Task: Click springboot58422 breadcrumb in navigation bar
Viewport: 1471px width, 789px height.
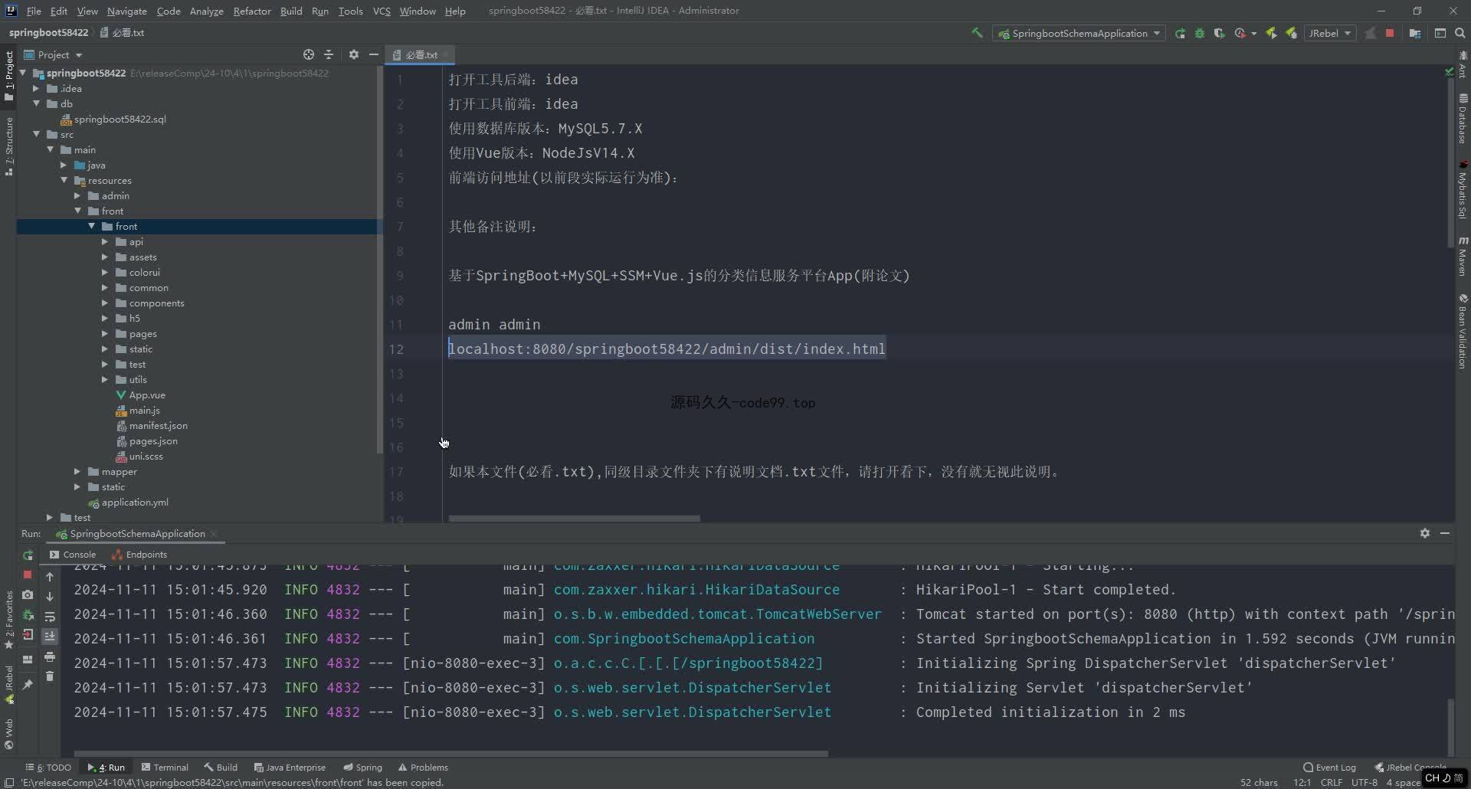Action: click(x=48, y=32)
